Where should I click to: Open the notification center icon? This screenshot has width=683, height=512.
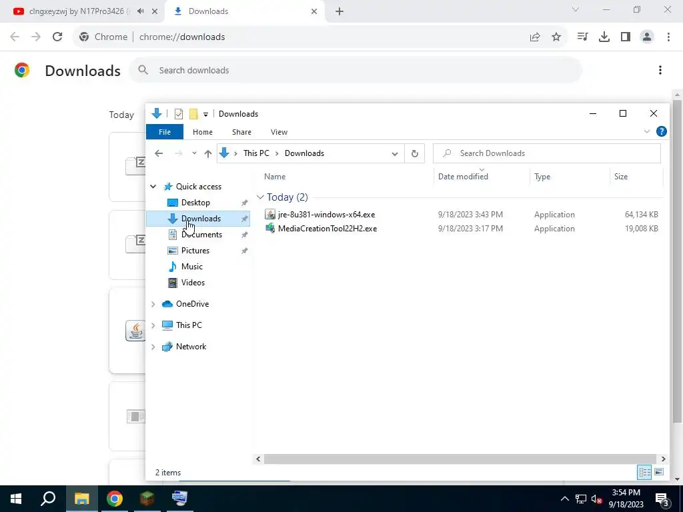coord(662,499)
